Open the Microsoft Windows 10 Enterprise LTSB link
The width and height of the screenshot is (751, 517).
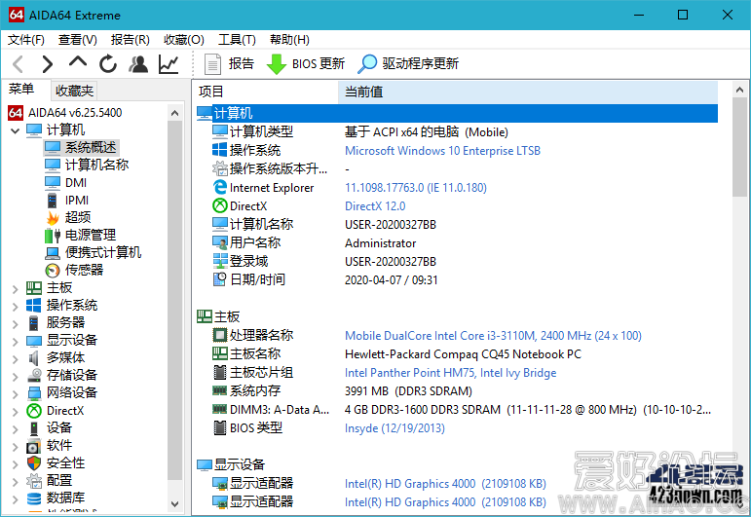pyautogui.click(x=442, y=151)
